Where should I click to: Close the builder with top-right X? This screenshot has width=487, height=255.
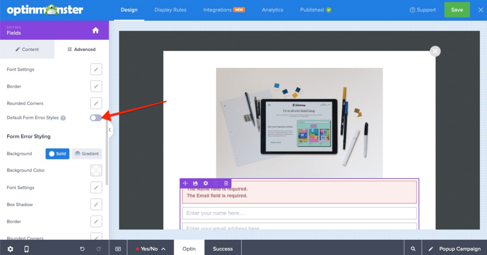pyautogui.click(x=481, y=10)
